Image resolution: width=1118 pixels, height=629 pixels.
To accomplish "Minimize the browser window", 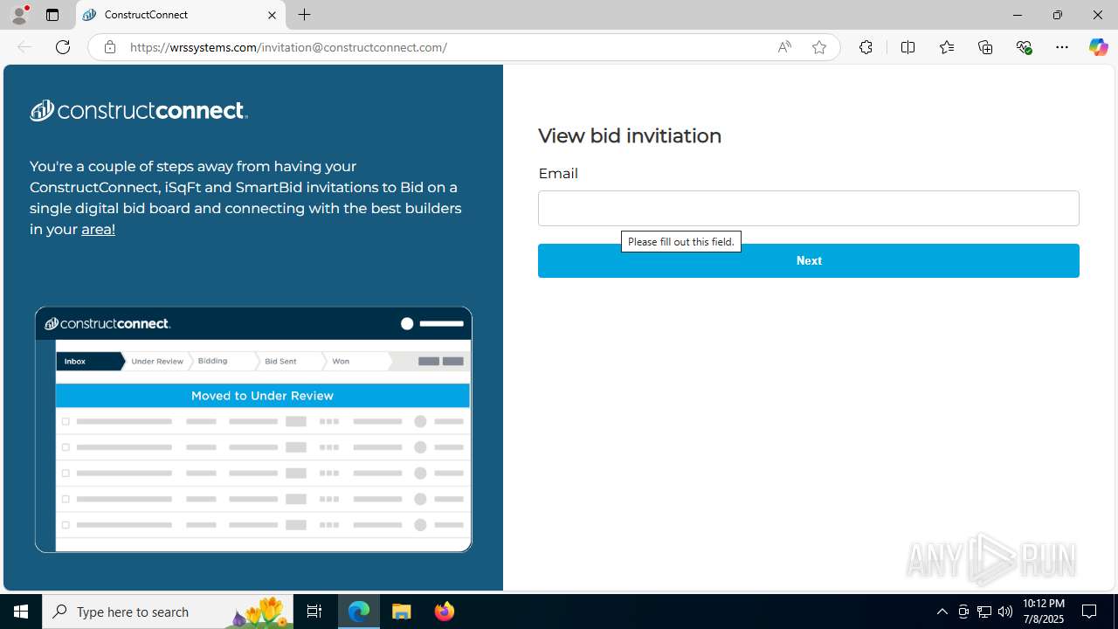I will [x=1018, y=15].
